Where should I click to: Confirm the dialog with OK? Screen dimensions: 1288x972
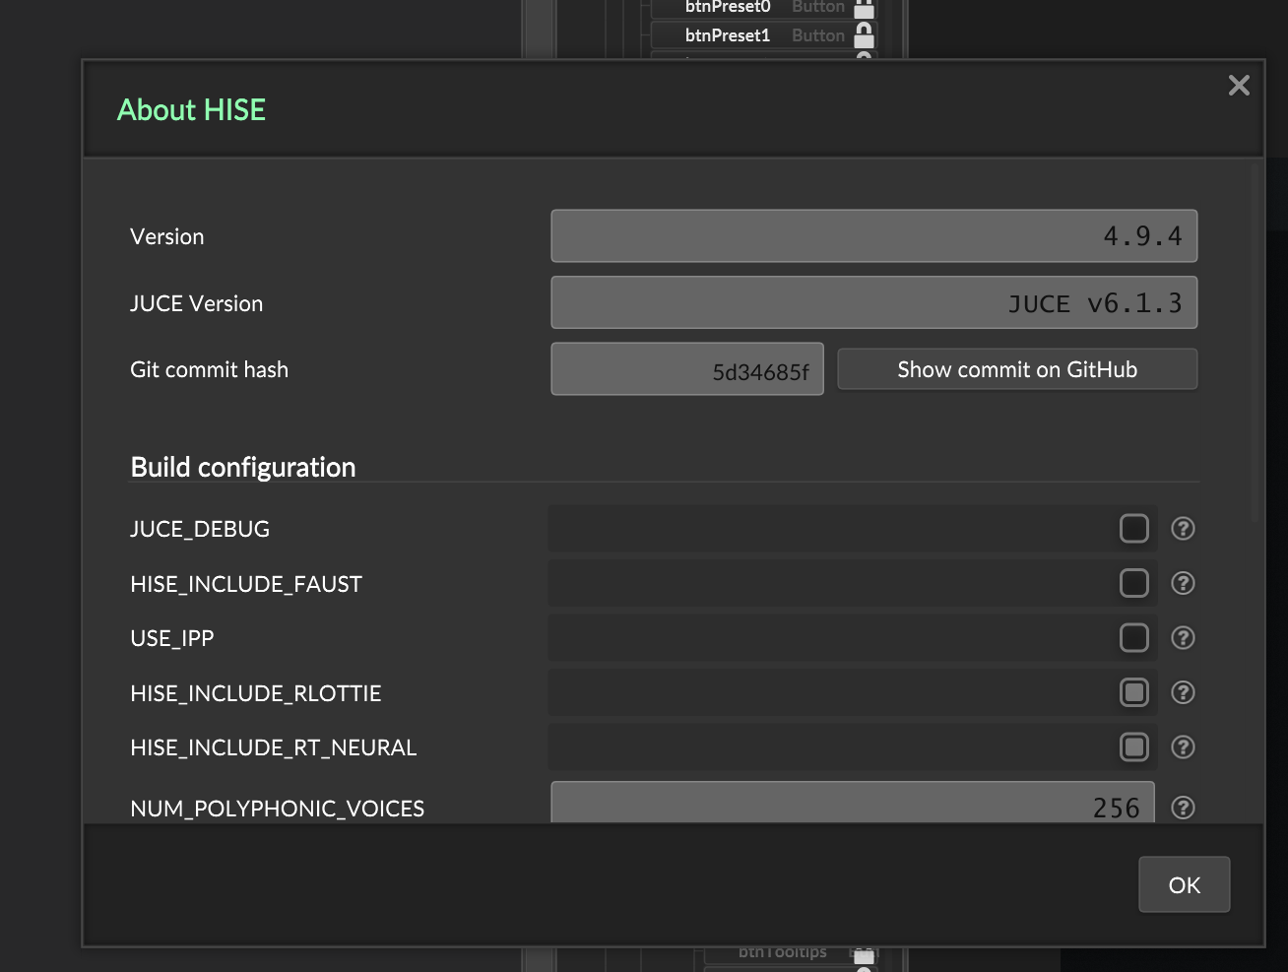click(1184, 885)
